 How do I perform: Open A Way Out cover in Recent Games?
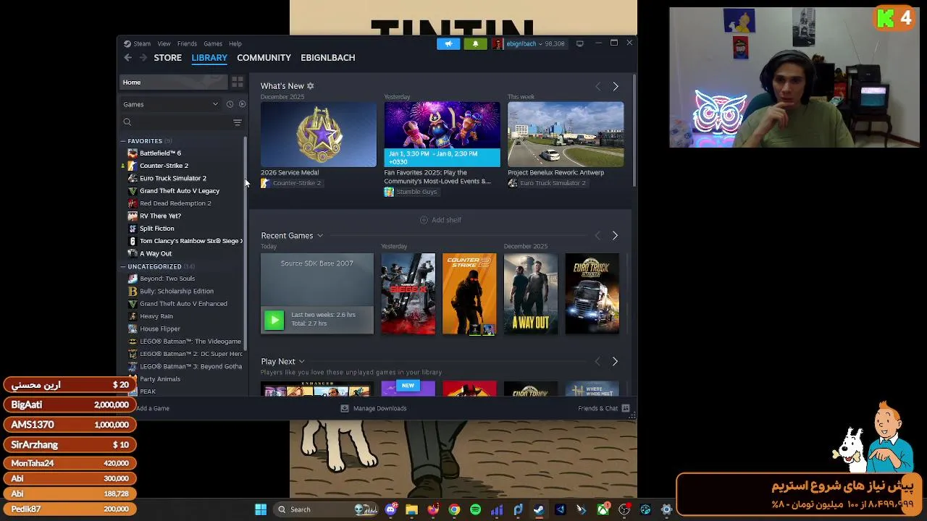coord(531,294)
